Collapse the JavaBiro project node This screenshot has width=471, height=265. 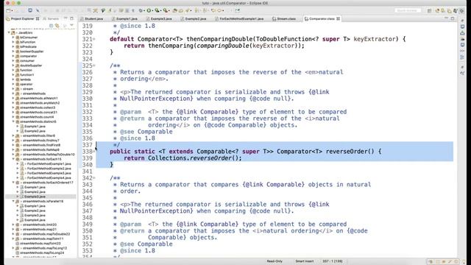coord(9,32)
